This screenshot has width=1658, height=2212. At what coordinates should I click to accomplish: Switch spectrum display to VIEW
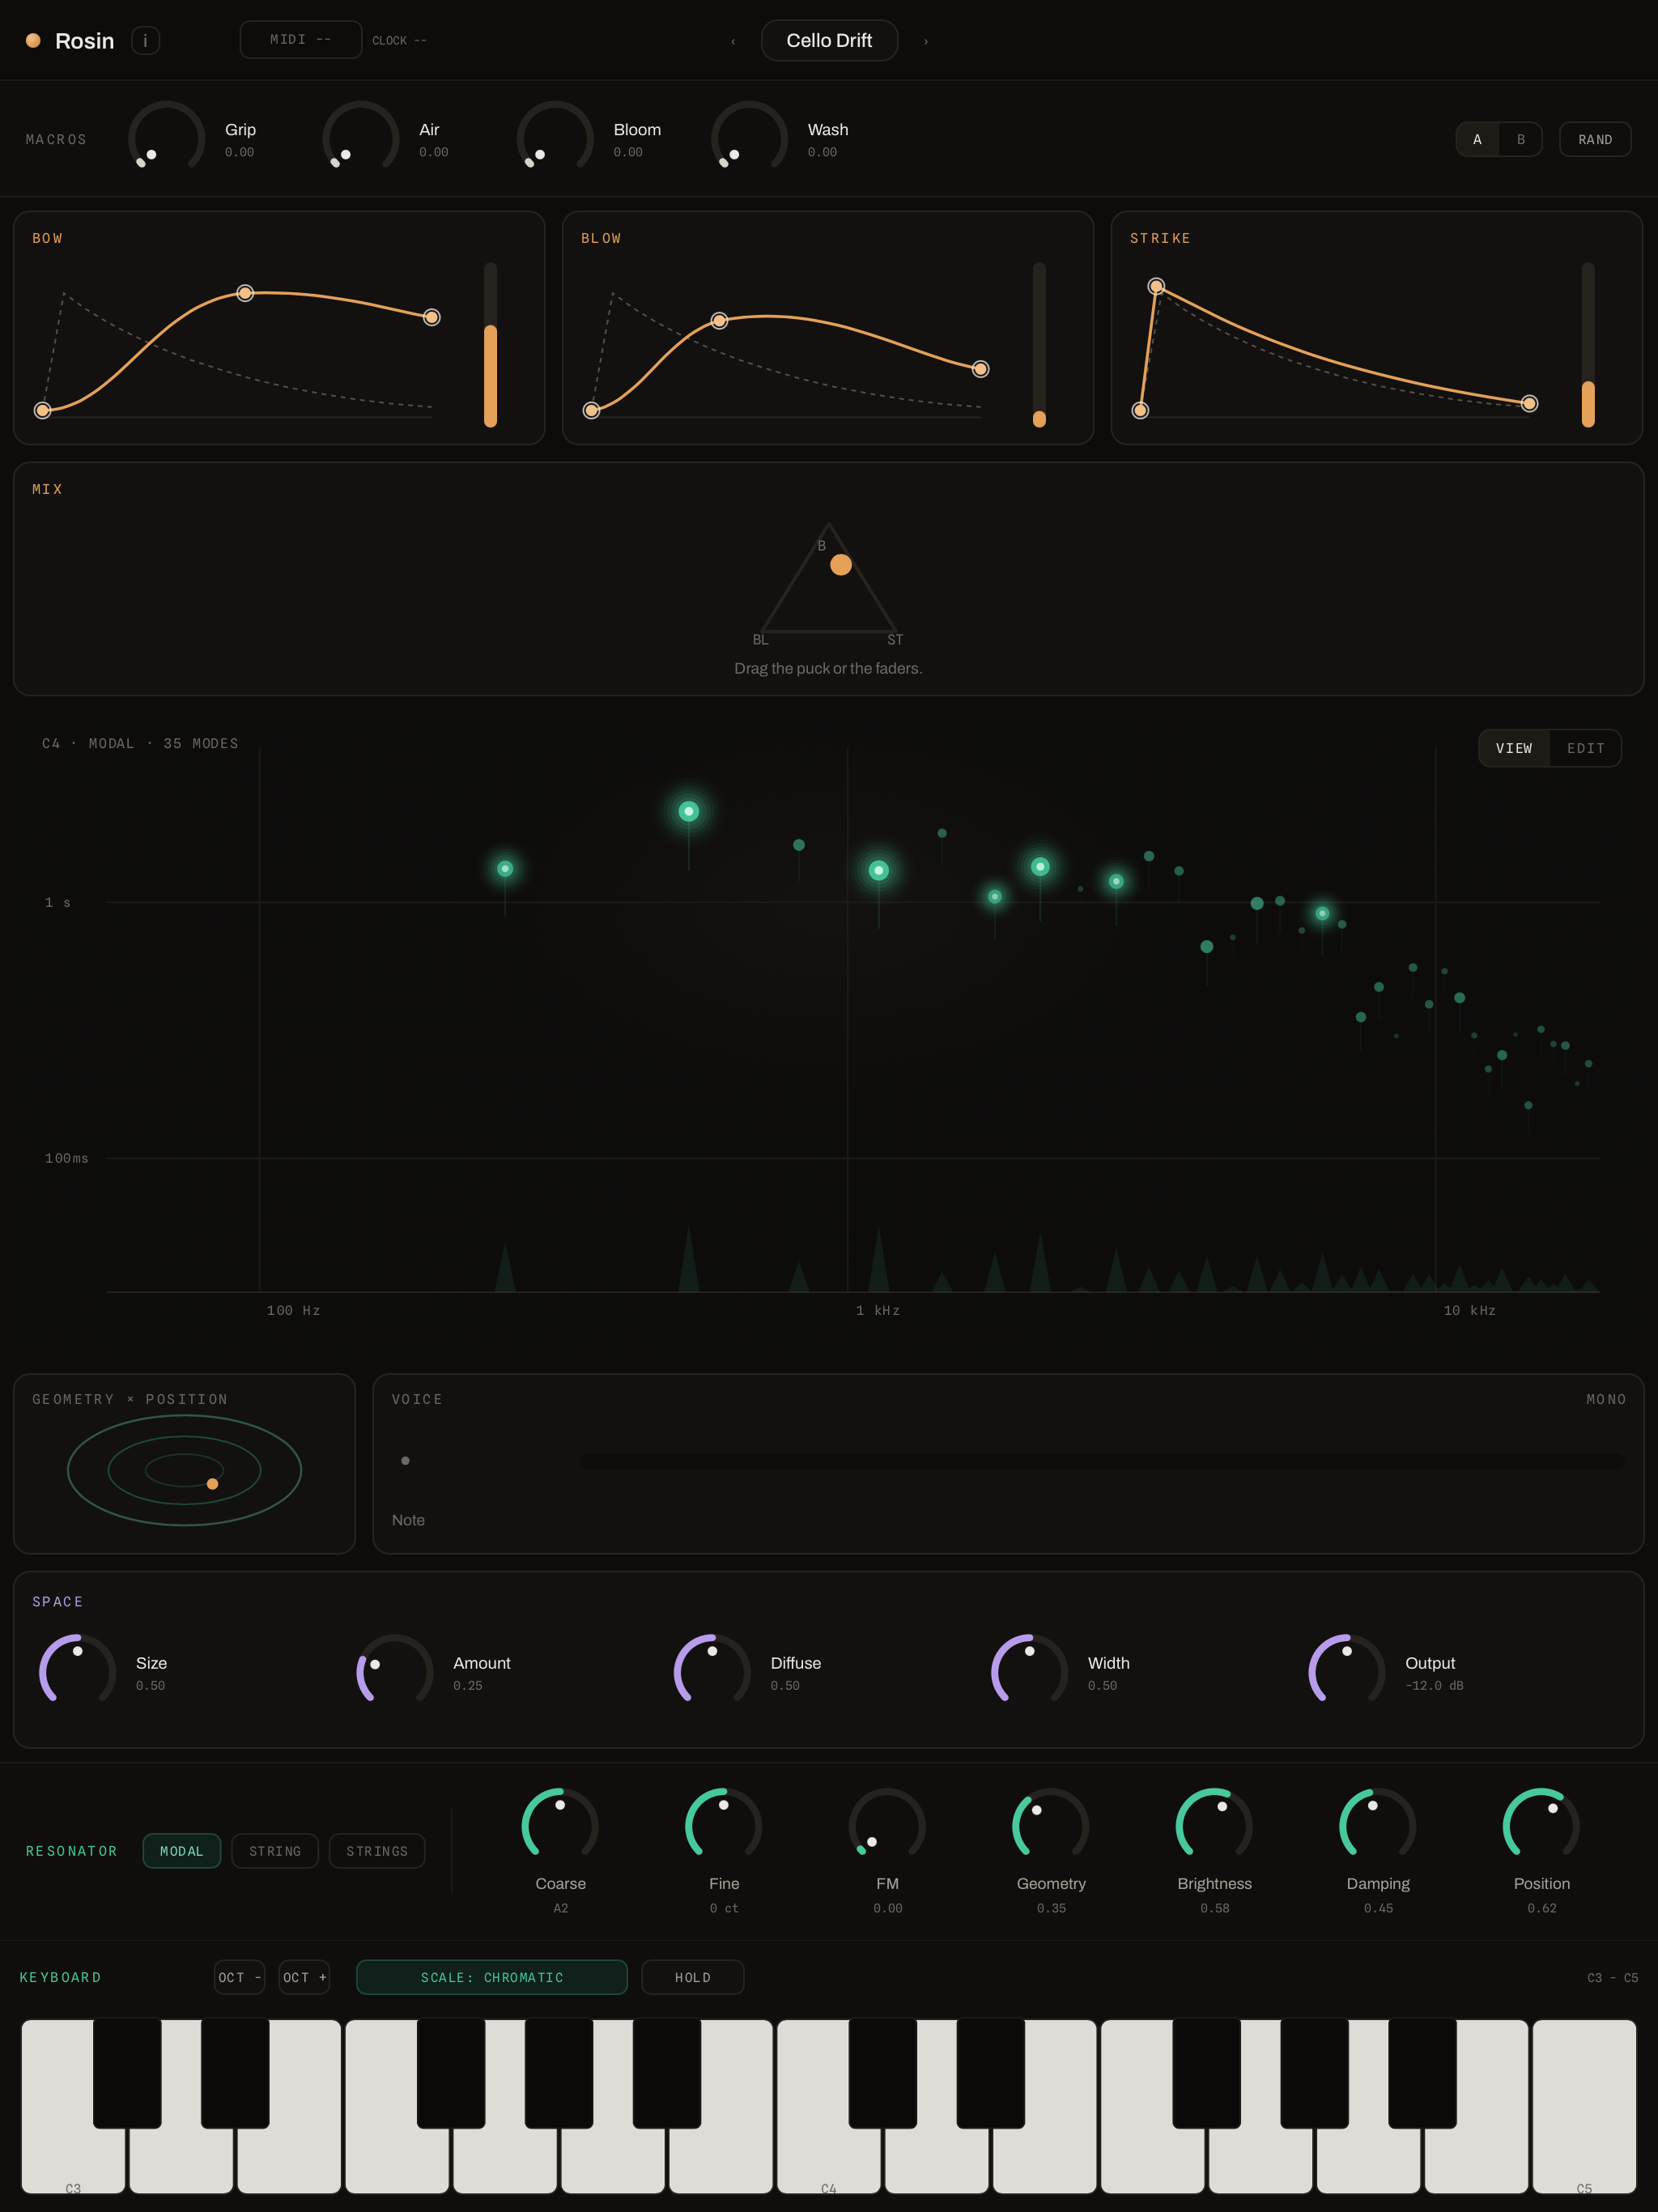point(1514,748)
